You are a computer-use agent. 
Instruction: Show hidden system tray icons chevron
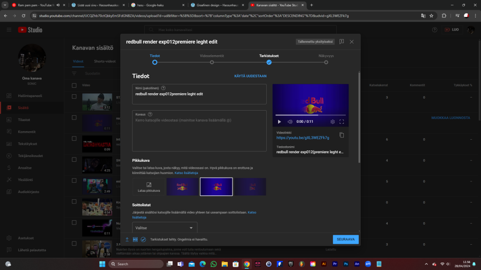426,264
